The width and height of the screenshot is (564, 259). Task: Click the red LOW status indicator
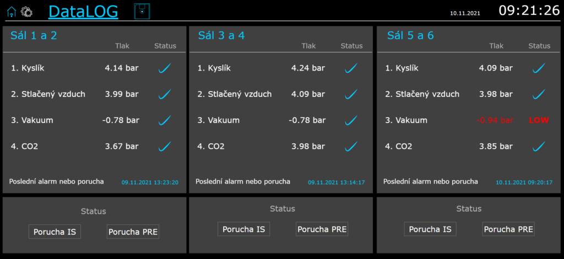coord(539,120)
